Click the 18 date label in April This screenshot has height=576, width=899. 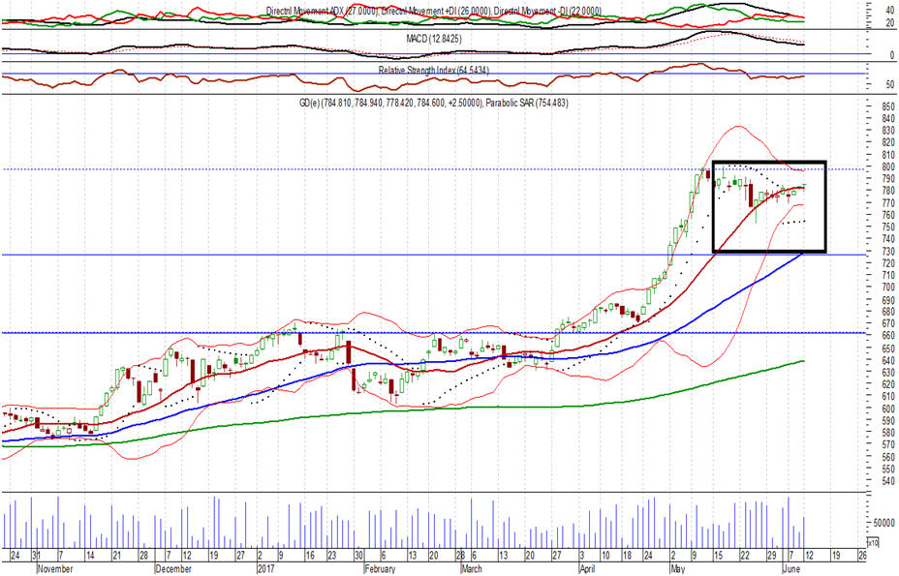[627, 556]
